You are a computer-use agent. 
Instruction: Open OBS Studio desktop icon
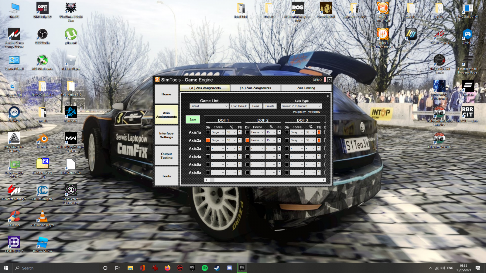click(x=42, y=36)
